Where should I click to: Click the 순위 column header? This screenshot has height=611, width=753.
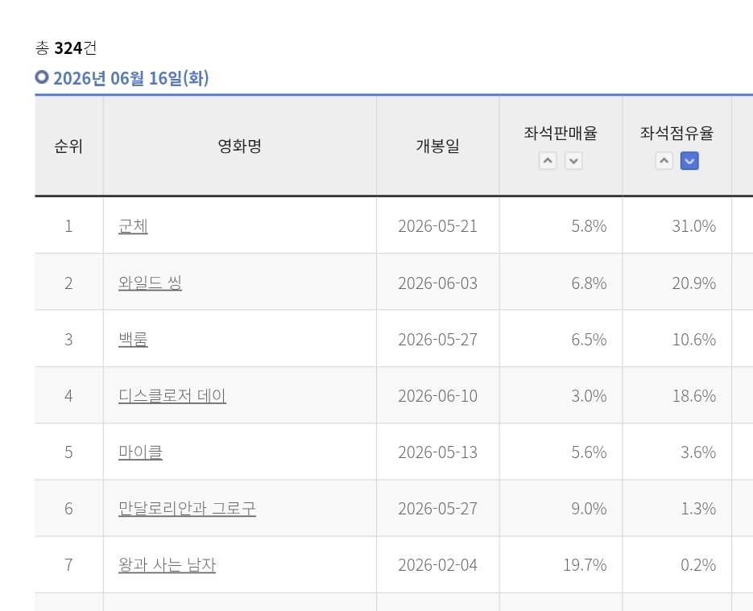[x=68, y=146]
